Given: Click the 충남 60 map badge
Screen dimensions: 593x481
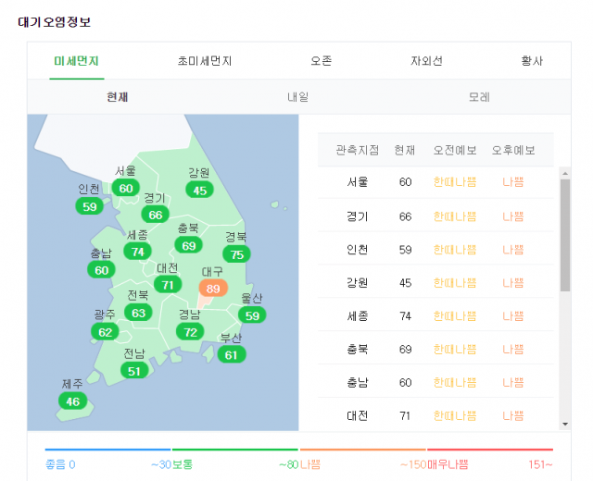Looking at the screenshot, I should pos(101,270).
